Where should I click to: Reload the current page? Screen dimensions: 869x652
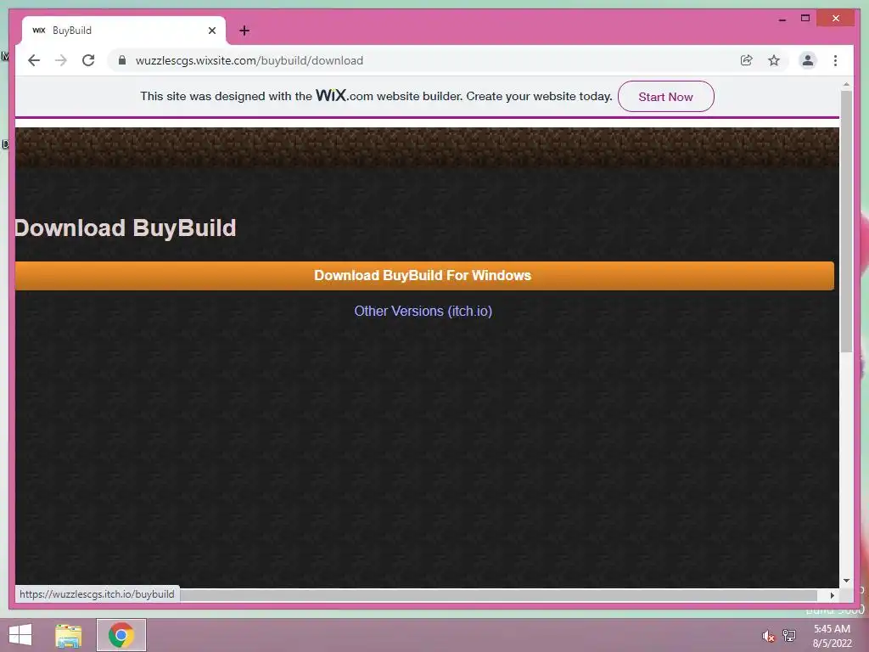coord(88,60)
